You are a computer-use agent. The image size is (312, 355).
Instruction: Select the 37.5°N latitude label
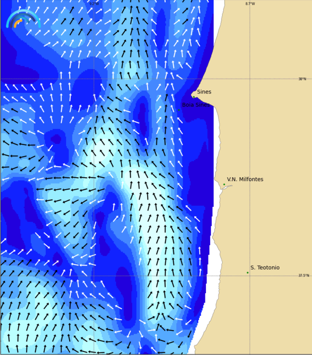[x=303, y=275]
